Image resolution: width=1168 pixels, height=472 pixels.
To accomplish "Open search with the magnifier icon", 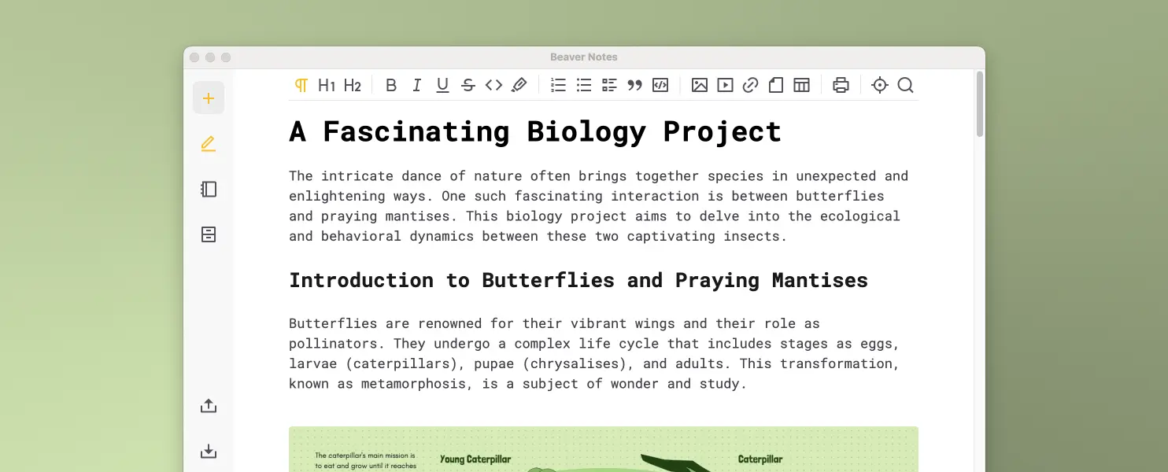I will point(906,85).
